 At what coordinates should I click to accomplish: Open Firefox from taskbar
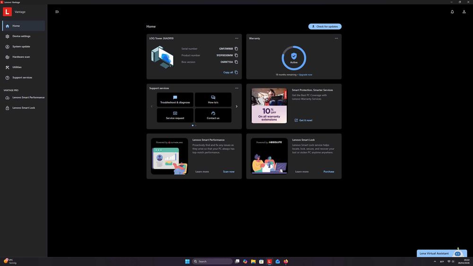pos(286,261)
